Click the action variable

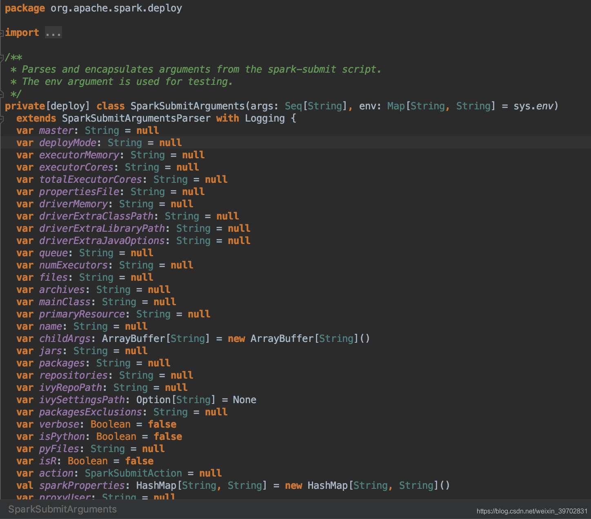[56, 473]
